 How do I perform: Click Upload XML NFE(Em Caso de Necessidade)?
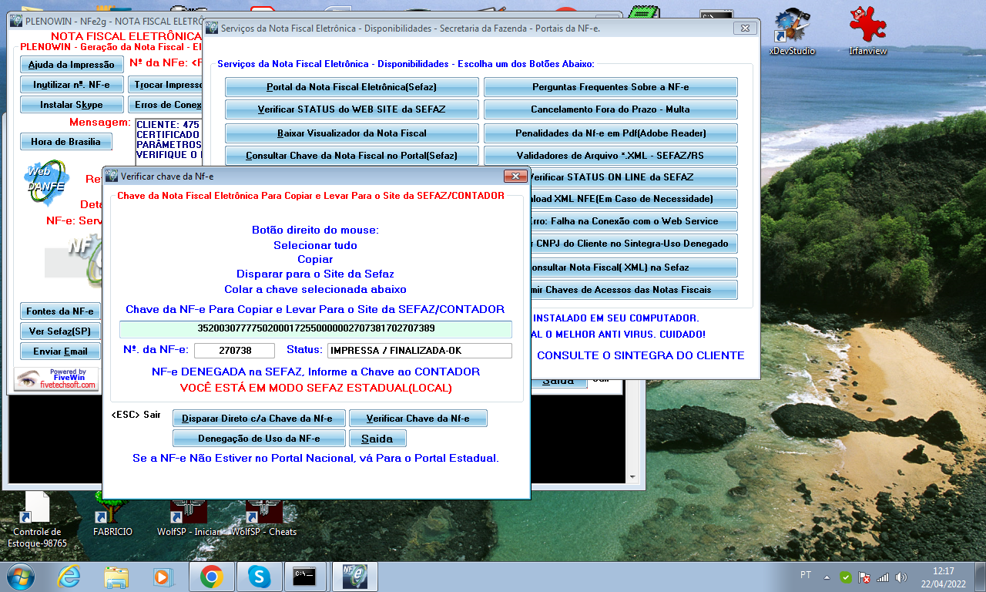pos(633,199)
